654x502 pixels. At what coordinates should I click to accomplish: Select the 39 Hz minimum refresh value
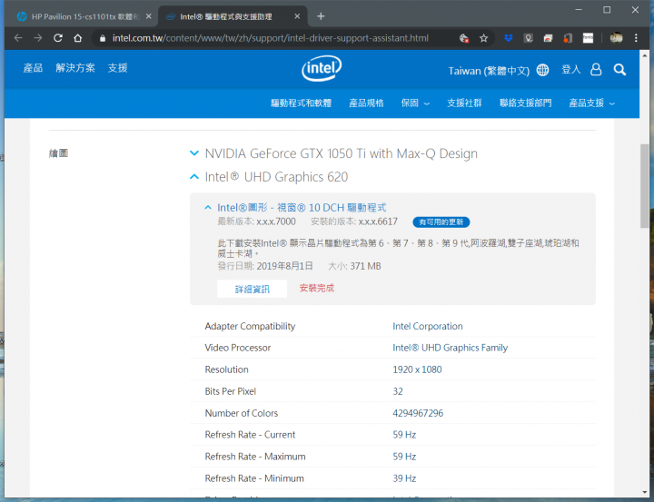[404, 478]
